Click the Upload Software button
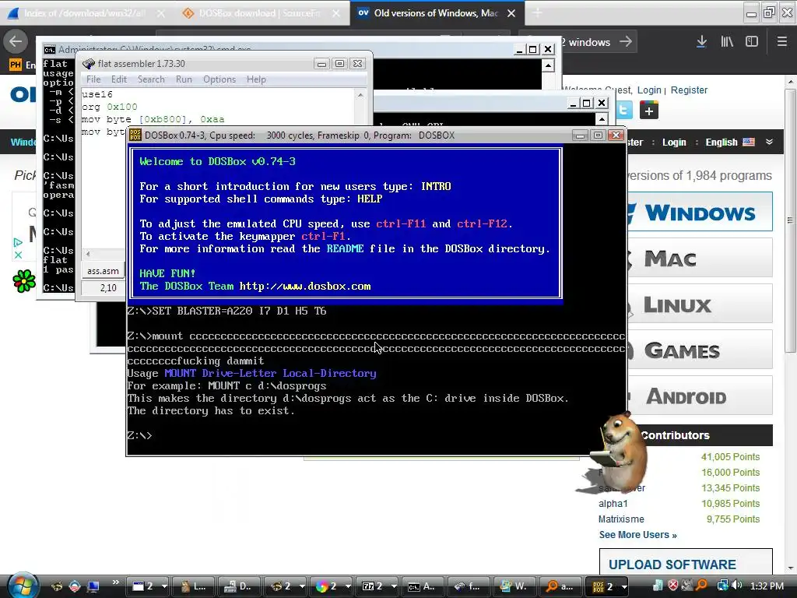The width and height of the screenshot is (797, 598). 686,562
